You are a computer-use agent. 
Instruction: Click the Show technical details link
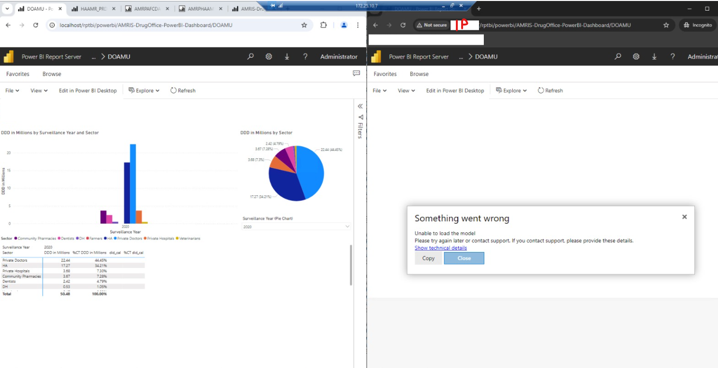(440, 248)
